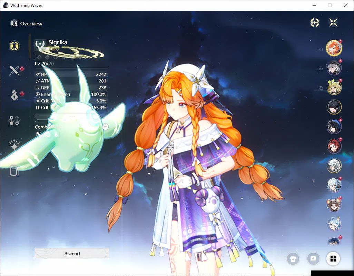Click the Overview header icon

tap(14, 23)
